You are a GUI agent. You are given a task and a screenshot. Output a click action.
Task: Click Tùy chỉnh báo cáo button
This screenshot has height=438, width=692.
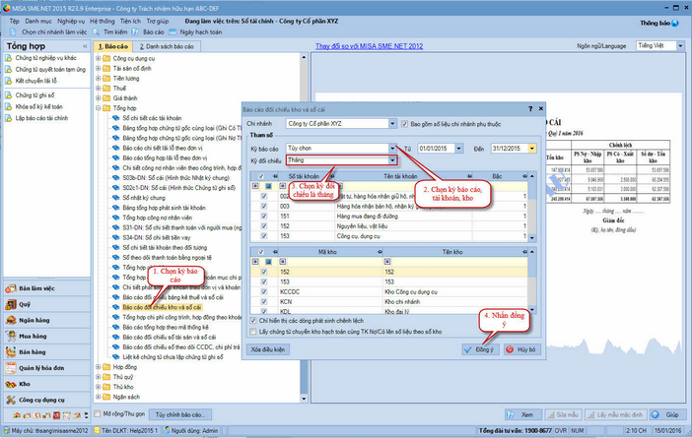coord(180,414)
